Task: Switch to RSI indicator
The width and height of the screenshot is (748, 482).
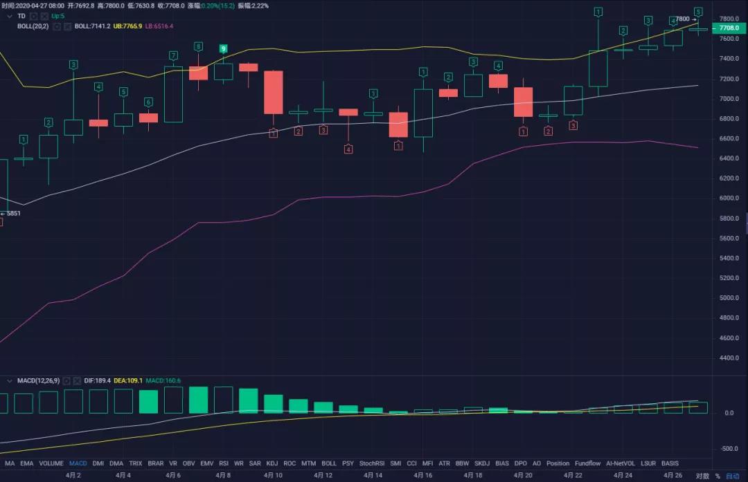Action: pyautogui.click(x=224, y=463)
